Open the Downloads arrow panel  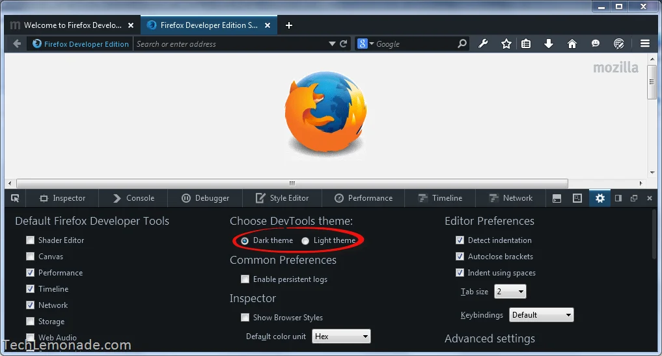point(549,44)
